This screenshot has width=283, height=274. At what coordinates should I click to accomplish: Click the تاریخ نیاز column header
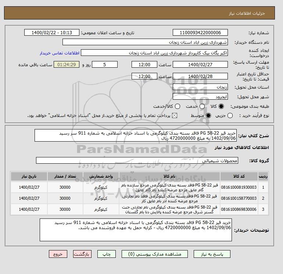tap(29, 176)
